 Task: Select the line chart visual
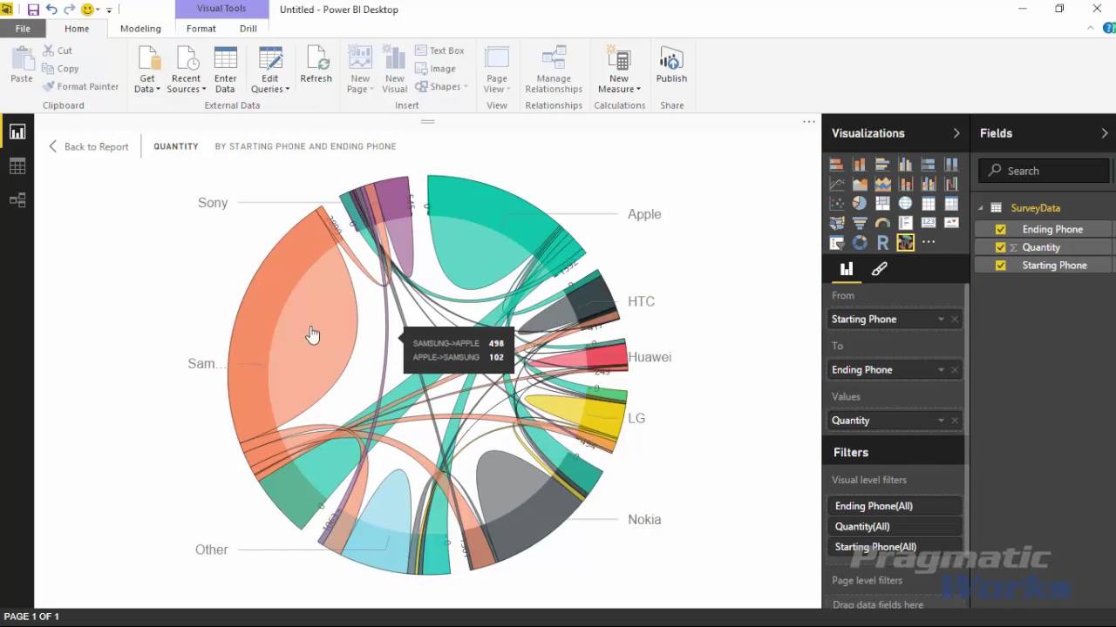pos(837,184)
